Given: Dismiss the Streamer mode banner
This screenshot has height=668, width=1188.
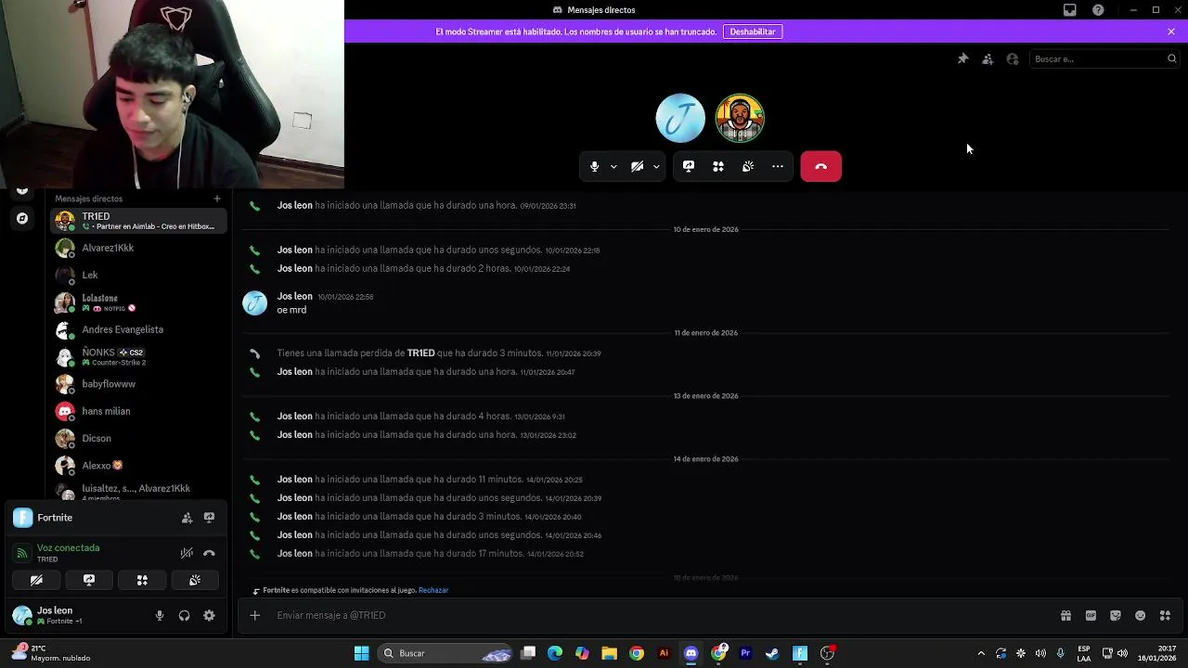Looking at the screenshot, I should point(1171,32).
